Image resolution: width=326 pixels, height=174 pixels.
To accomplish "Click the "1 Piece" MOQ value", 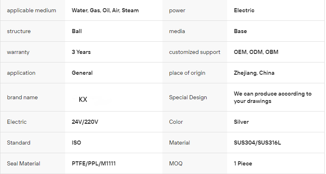I will [243, 163].
